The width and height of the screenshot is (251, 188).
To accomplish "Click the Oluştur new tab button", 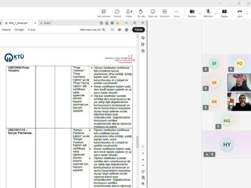I will coord(46,23).
